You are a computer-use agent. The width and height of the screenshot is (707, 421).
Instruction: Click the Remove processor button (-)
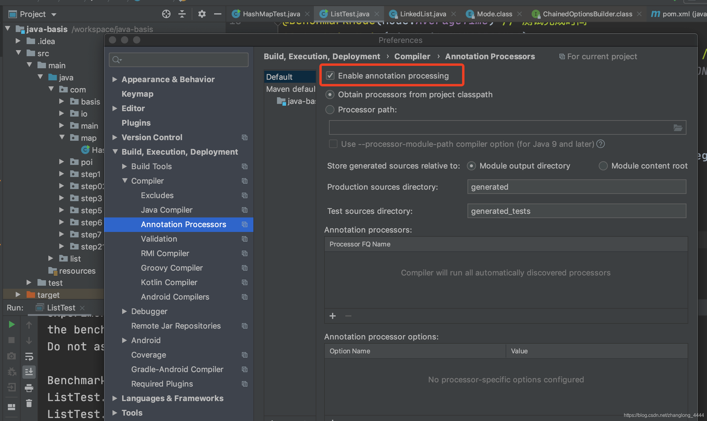coord(348,315)
